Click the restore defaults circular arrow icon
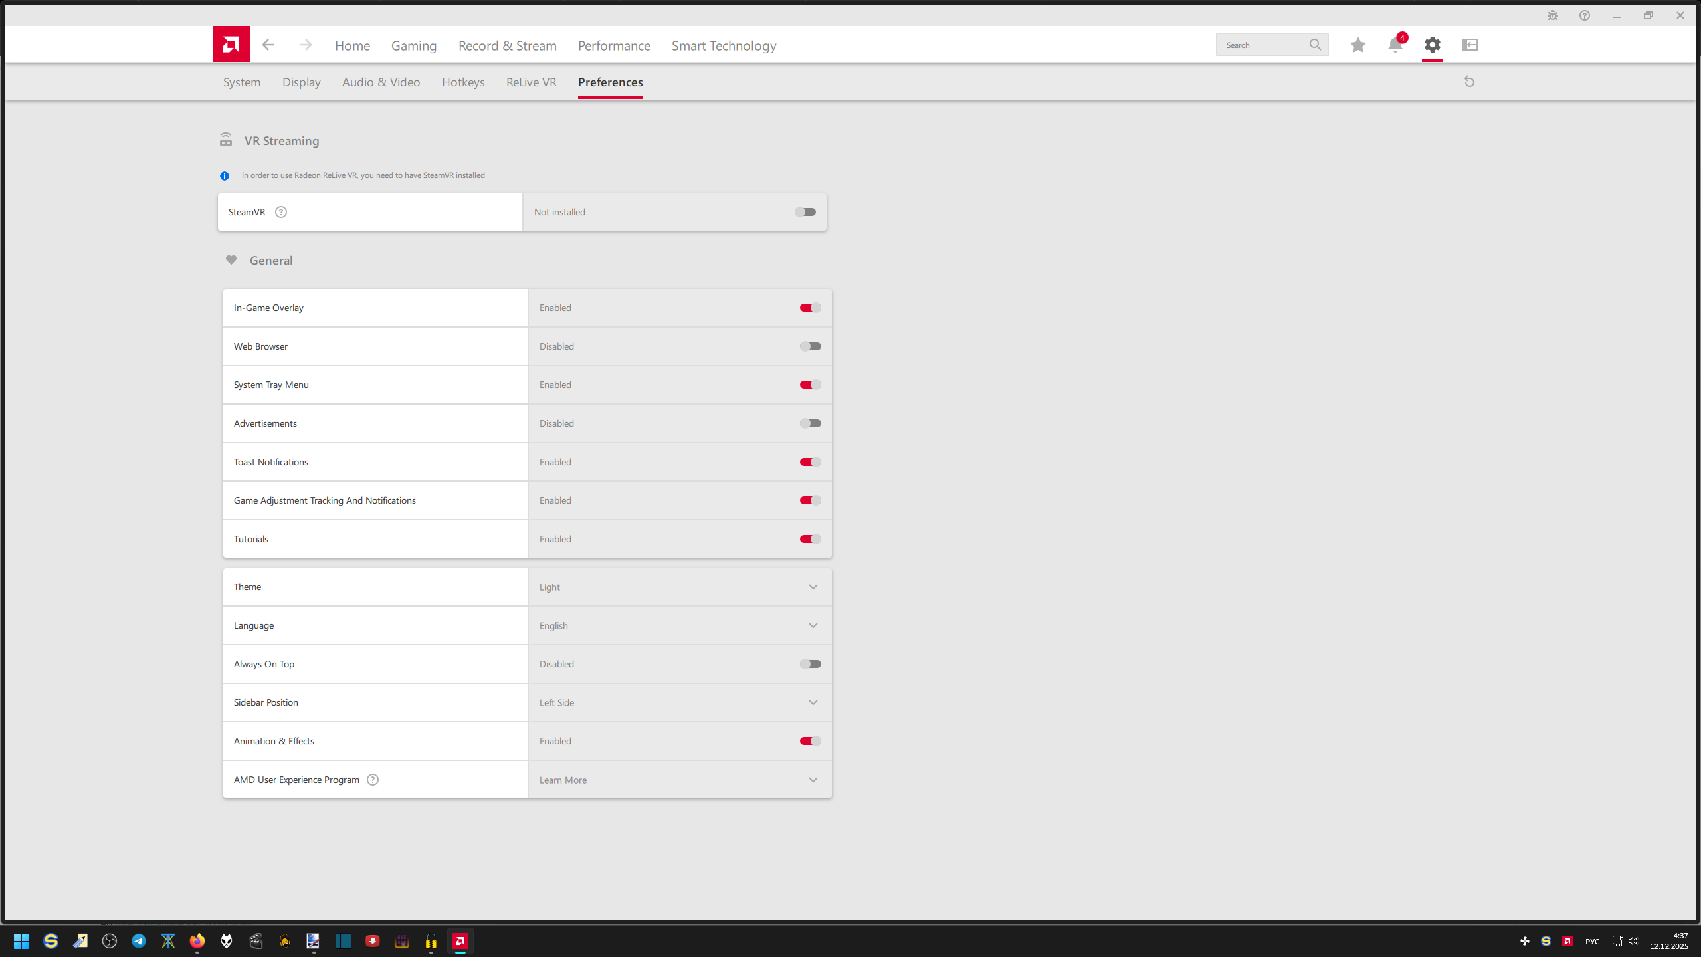The height and width of the screenshot is (957, 1701). point(1469,81)
